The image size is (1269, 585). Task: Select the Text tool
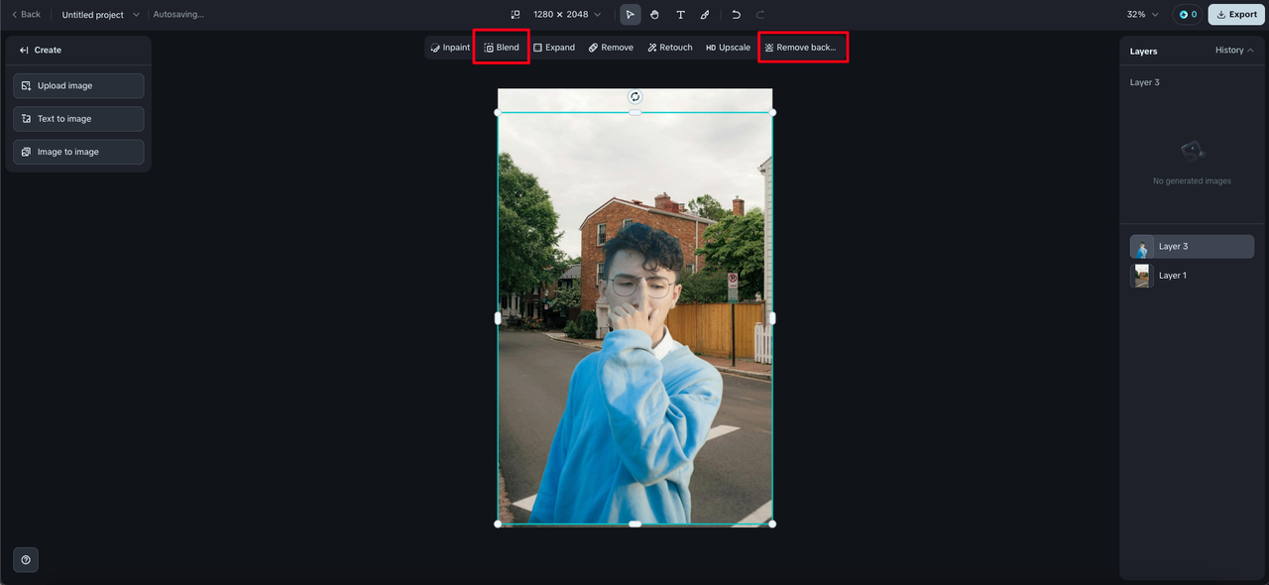coord(680,15)
